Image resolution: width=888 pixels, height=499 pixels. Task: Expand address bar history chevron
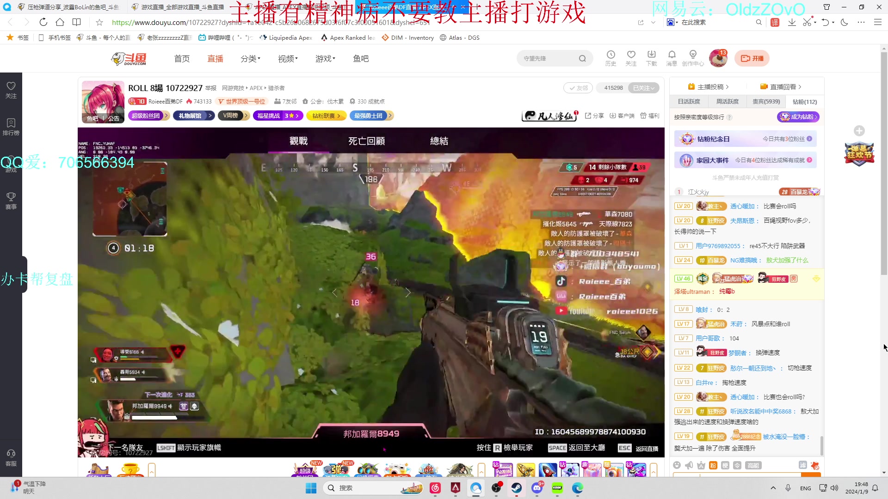point(653,22)
